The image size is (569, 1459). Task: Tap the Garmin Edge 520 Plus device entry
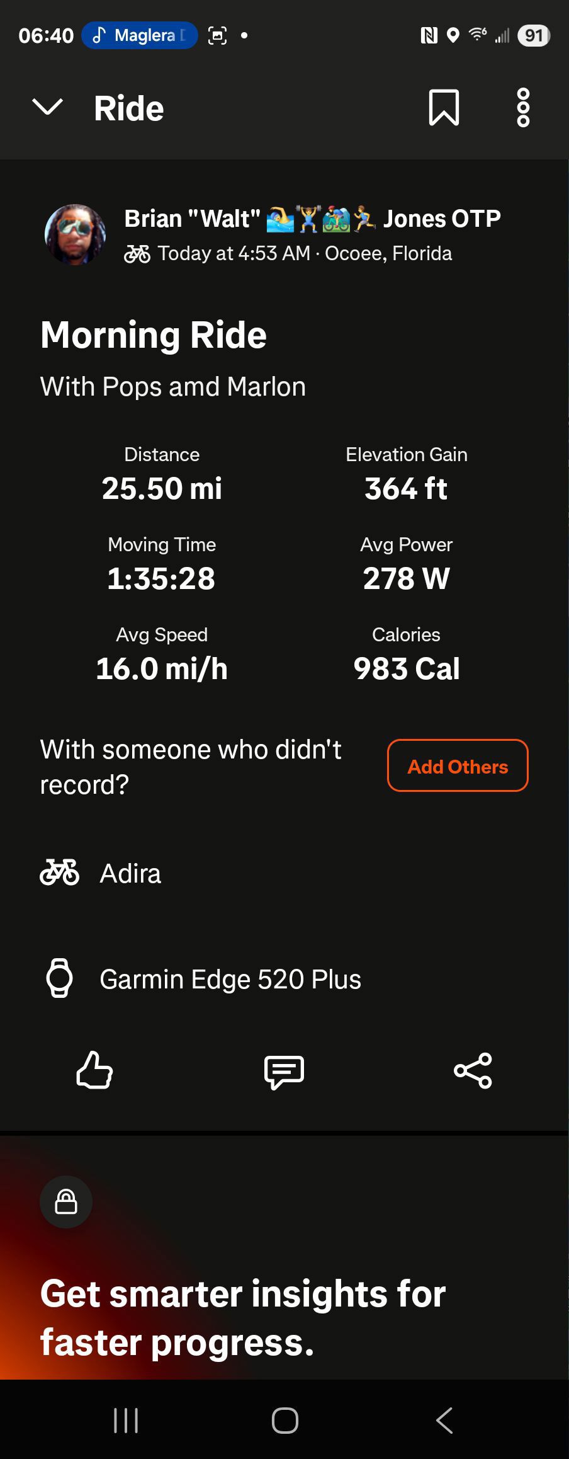coord(230,980)
